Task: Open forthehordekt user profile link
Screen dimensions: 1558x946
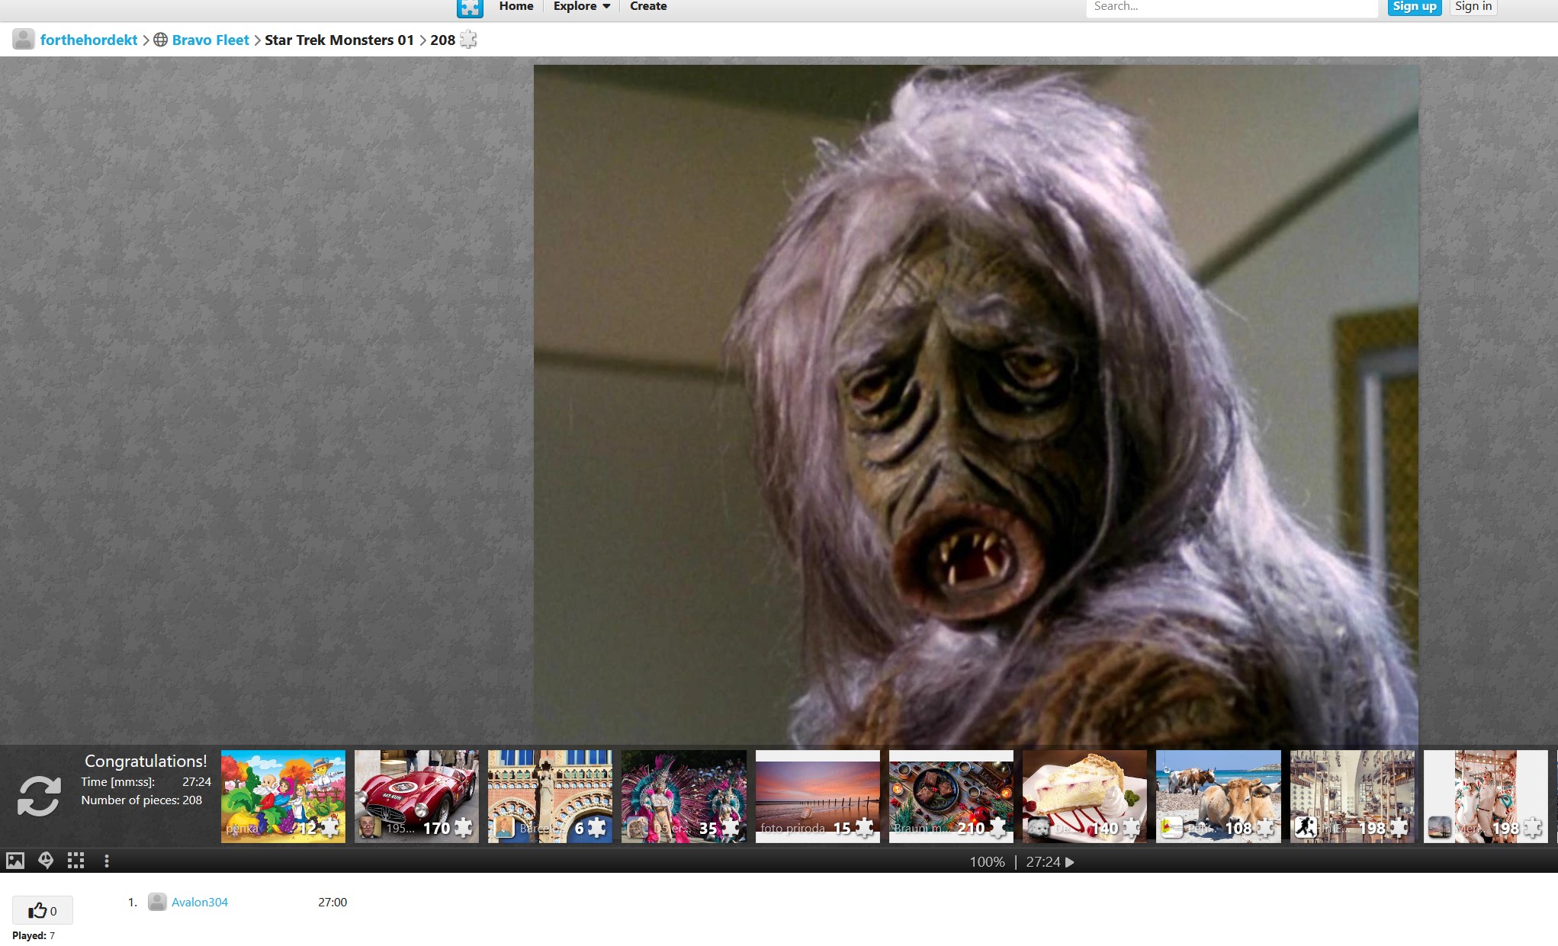Action: (x=88, y=40)
